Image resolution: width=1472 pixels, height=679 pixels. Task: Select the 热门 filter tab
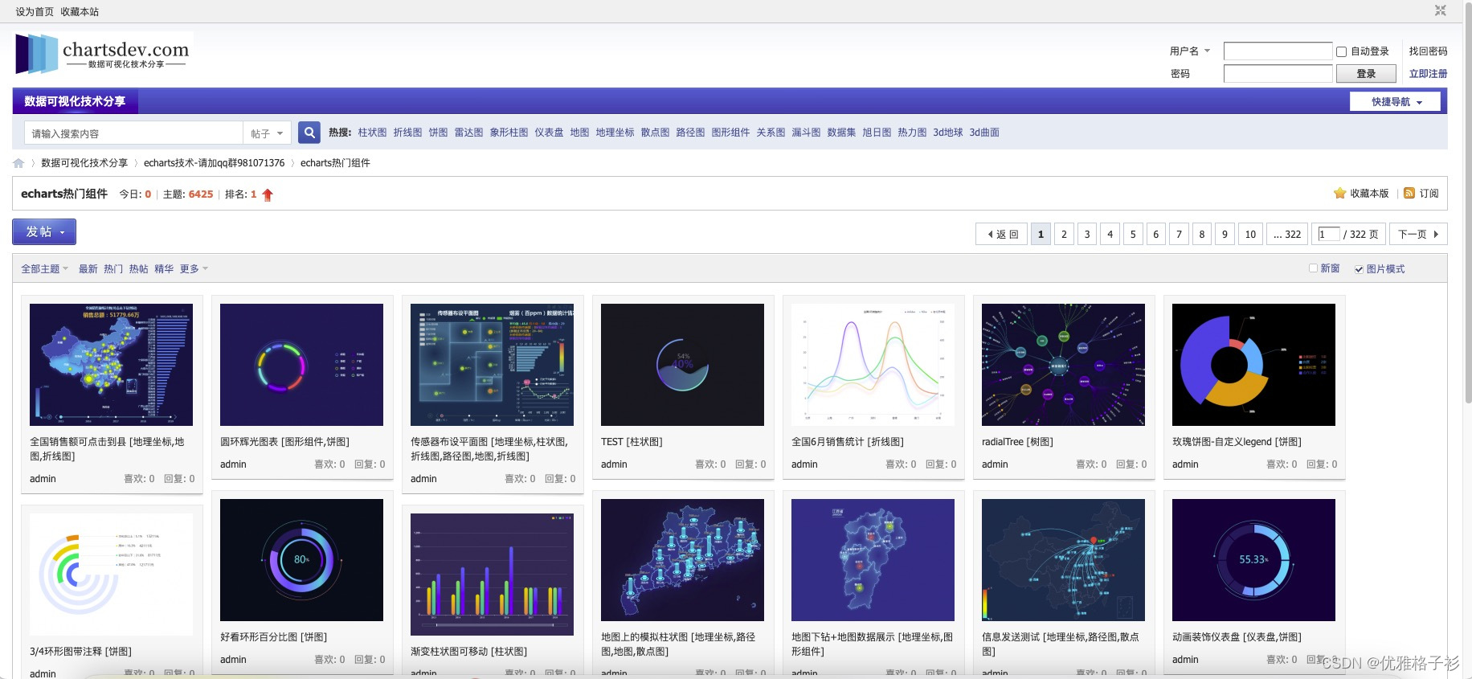[113, 268]
